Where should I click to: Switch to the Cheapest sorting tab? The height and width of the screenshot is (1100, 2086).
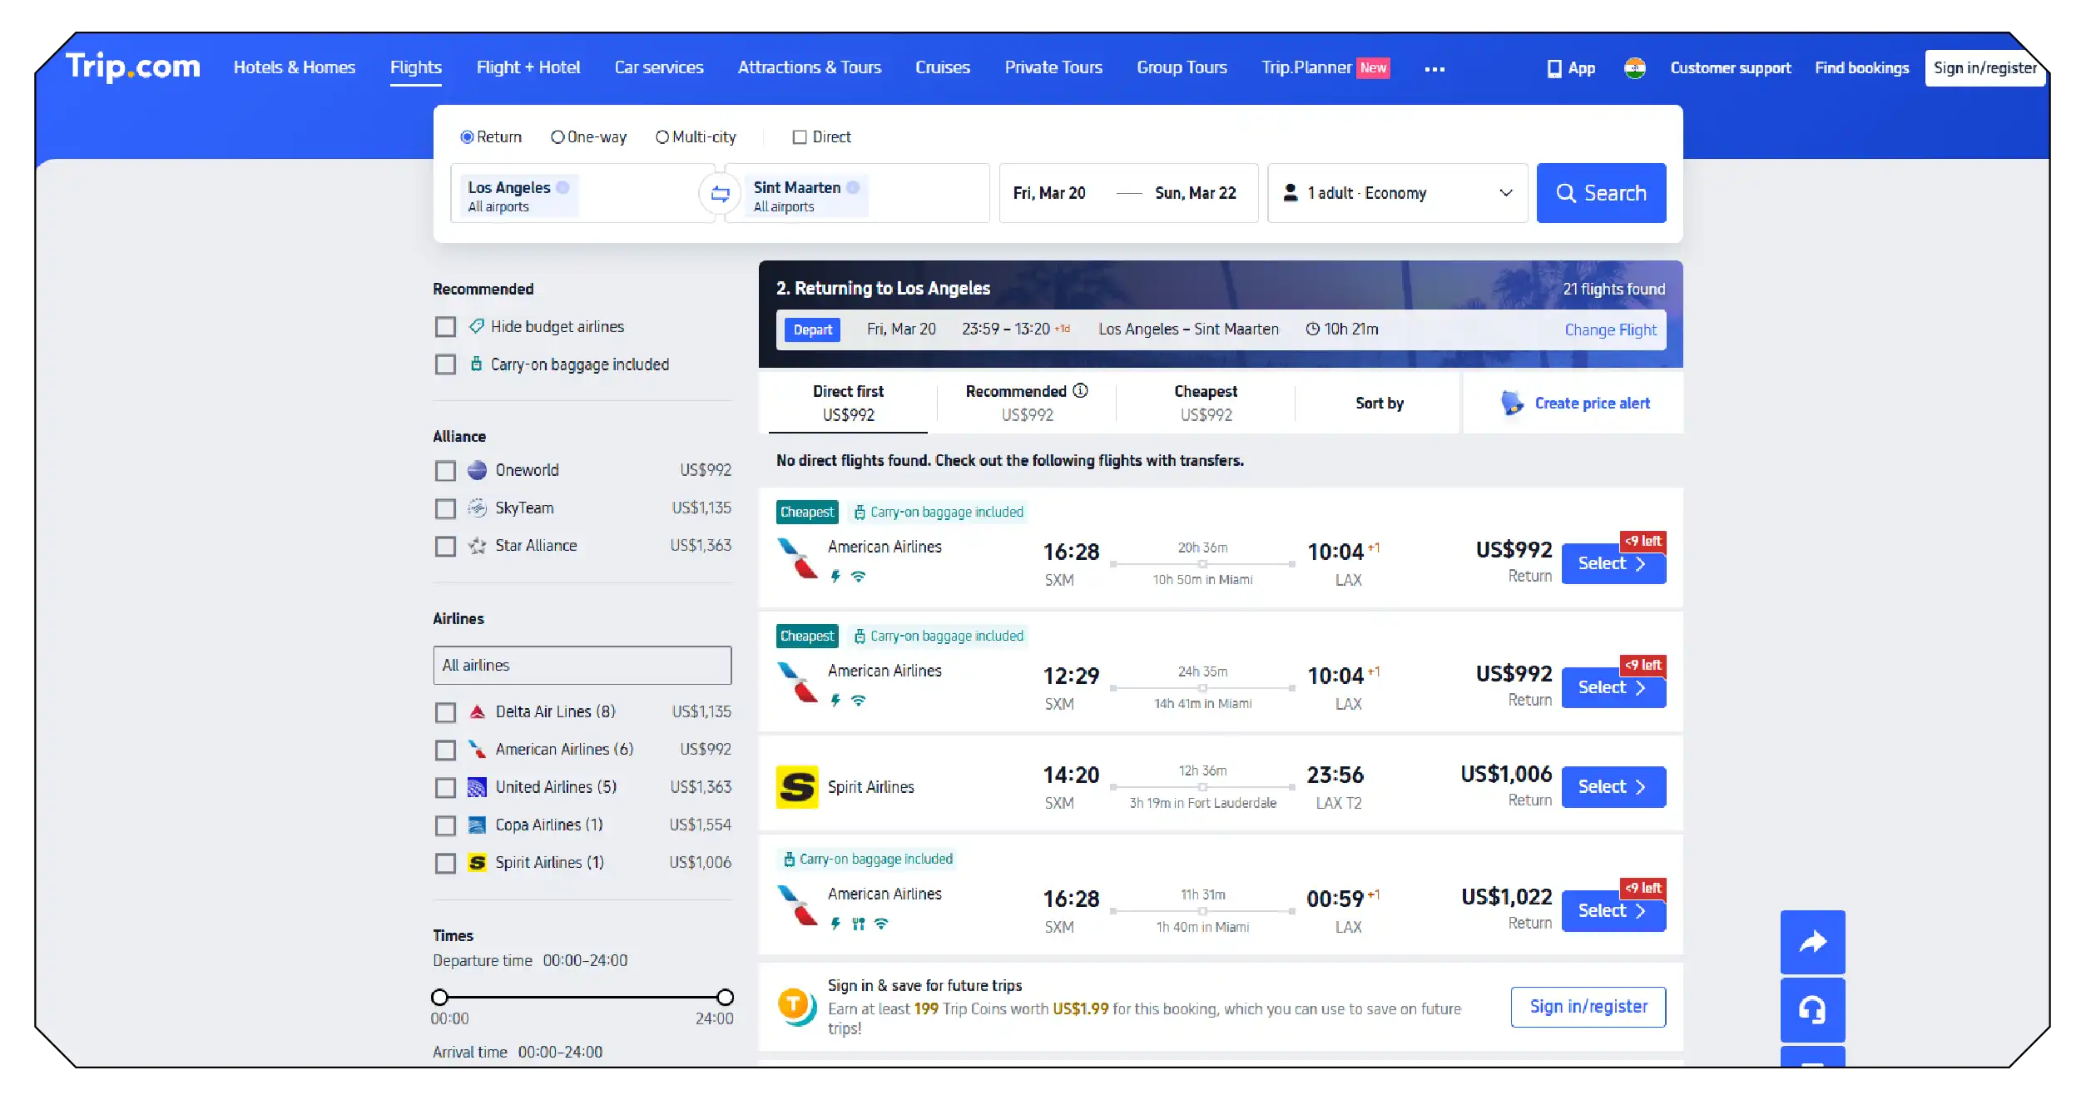1205,402
